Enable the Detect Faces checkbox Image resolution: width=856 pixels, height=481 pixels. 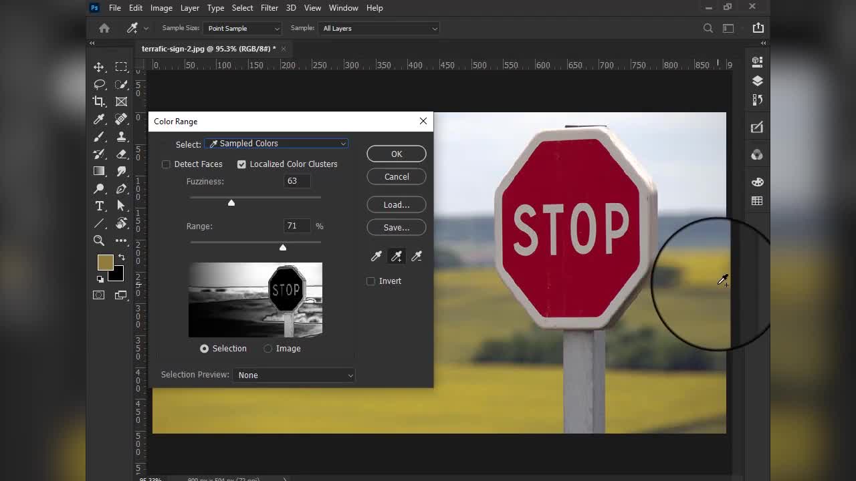click(166, 164)
